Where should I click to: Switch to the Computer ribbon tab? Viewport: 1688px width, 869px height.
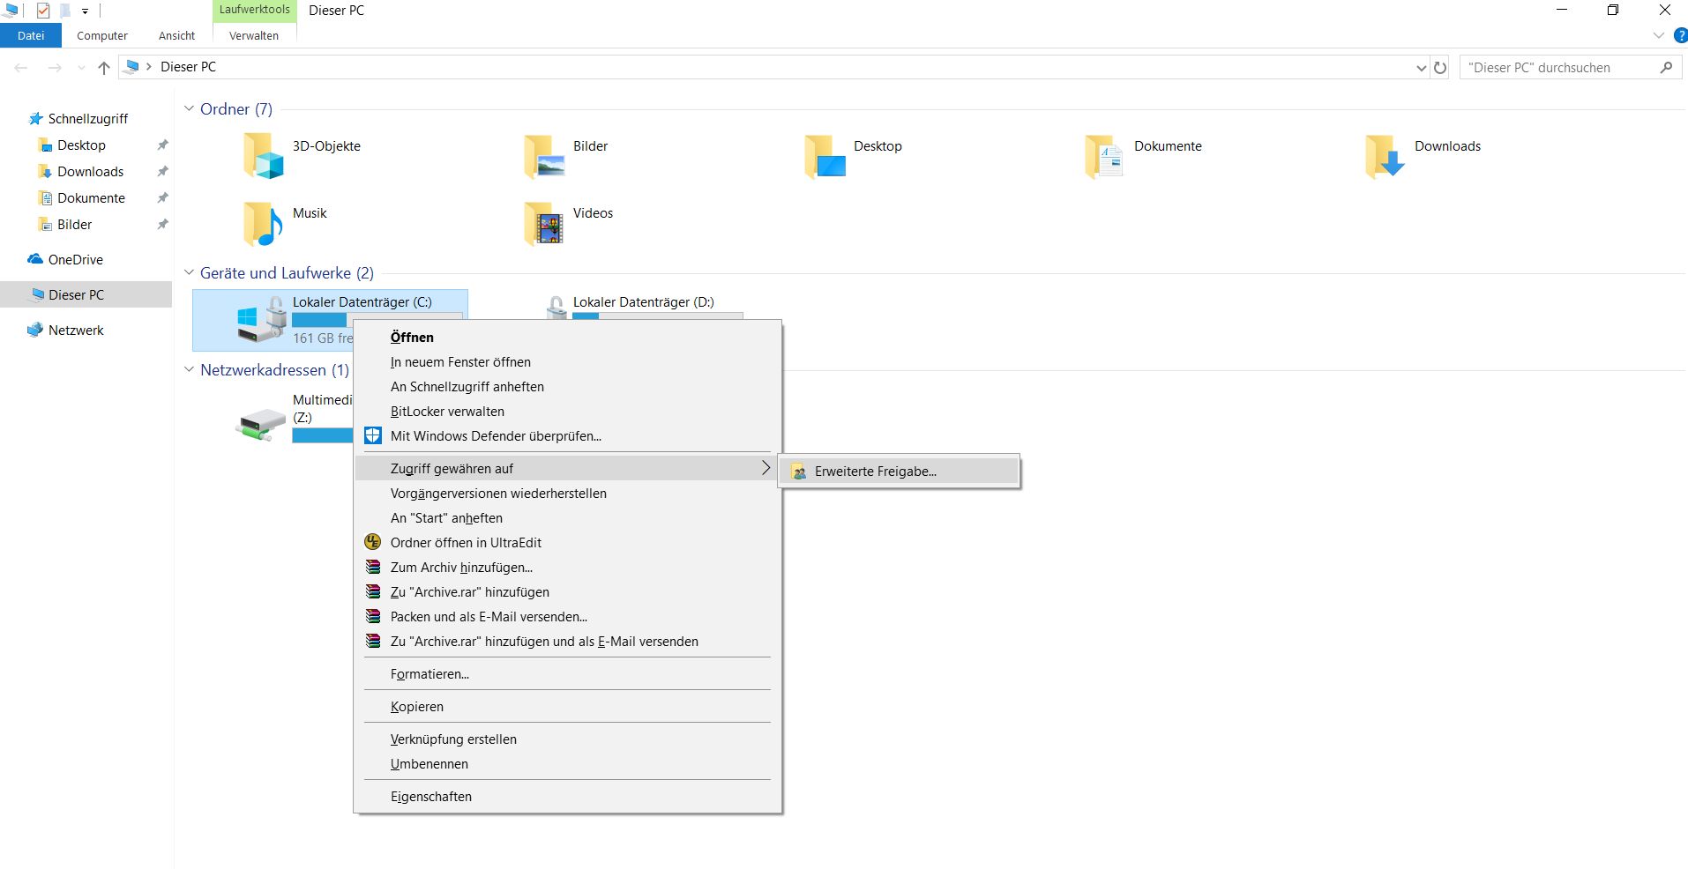[x=102, y=35]
